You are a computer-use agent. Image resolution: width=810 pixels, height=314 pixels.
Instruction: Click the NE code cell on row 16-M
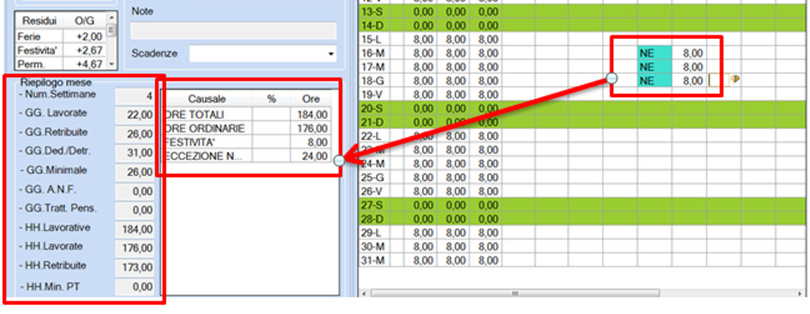point(654,52)
